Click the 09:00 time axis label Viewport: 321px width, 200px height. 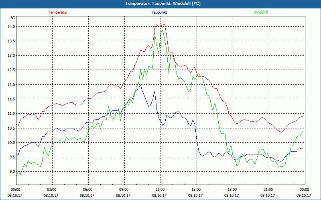(124, 190)
